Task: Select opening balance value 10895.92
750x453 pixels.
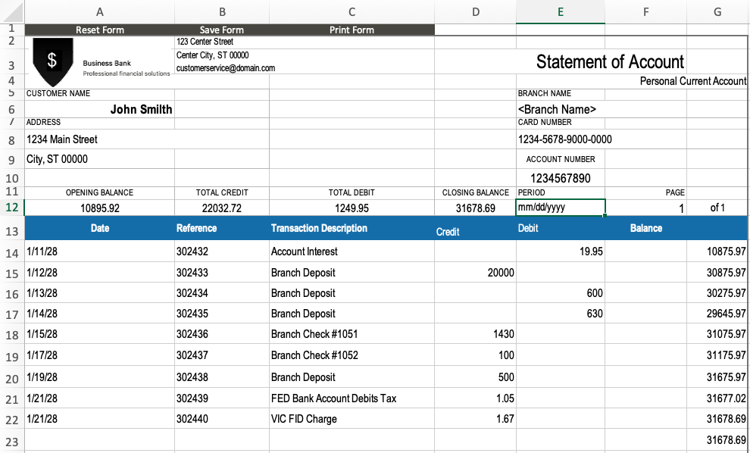Action: [x=99, y=208]
